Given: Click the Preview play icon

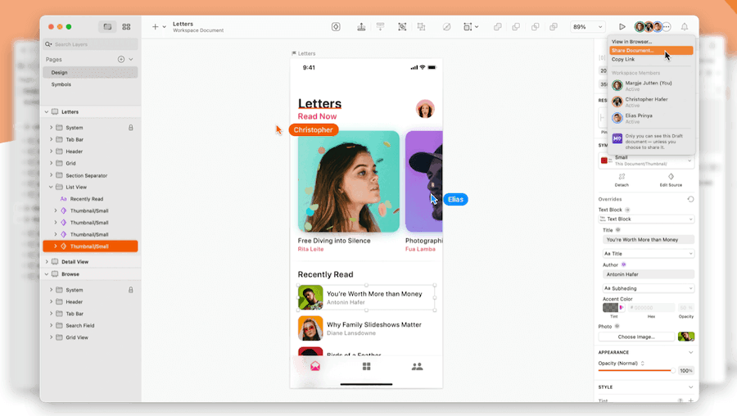Looking at the screenshot, I should (x=622, y=27).
